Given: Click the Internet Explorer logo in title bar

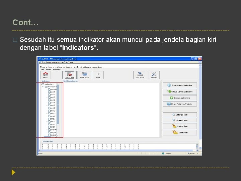Looking at the screenshot, I should pos(40,59).
